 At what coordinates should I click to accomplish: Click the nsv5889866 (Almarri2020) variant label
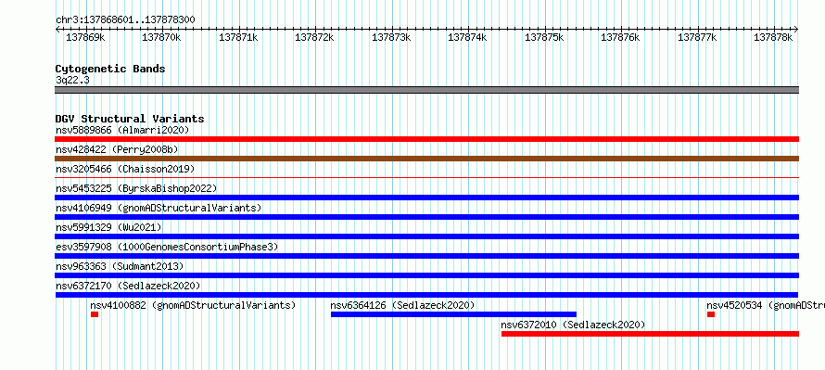click(x=122, y=130)
